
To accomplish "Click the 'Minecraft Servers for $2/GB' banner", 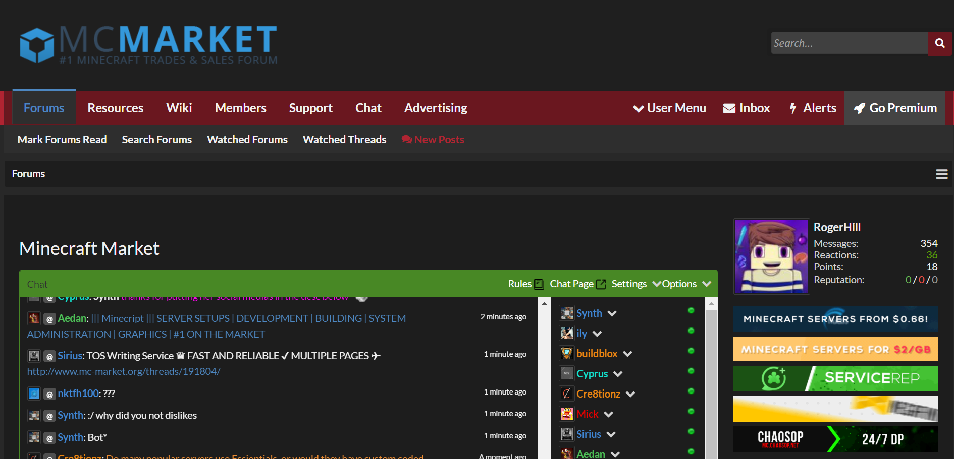I will point(835,349).
